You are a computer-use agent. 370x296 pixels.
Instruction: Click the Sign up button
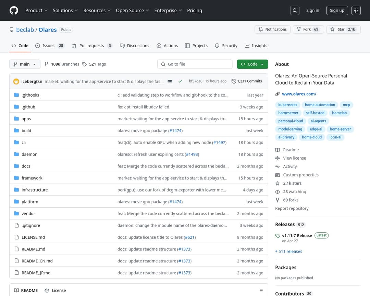pos(337,10)
